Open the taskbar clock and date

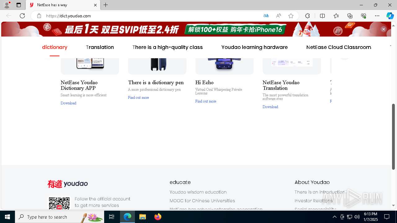pos(371,217)
